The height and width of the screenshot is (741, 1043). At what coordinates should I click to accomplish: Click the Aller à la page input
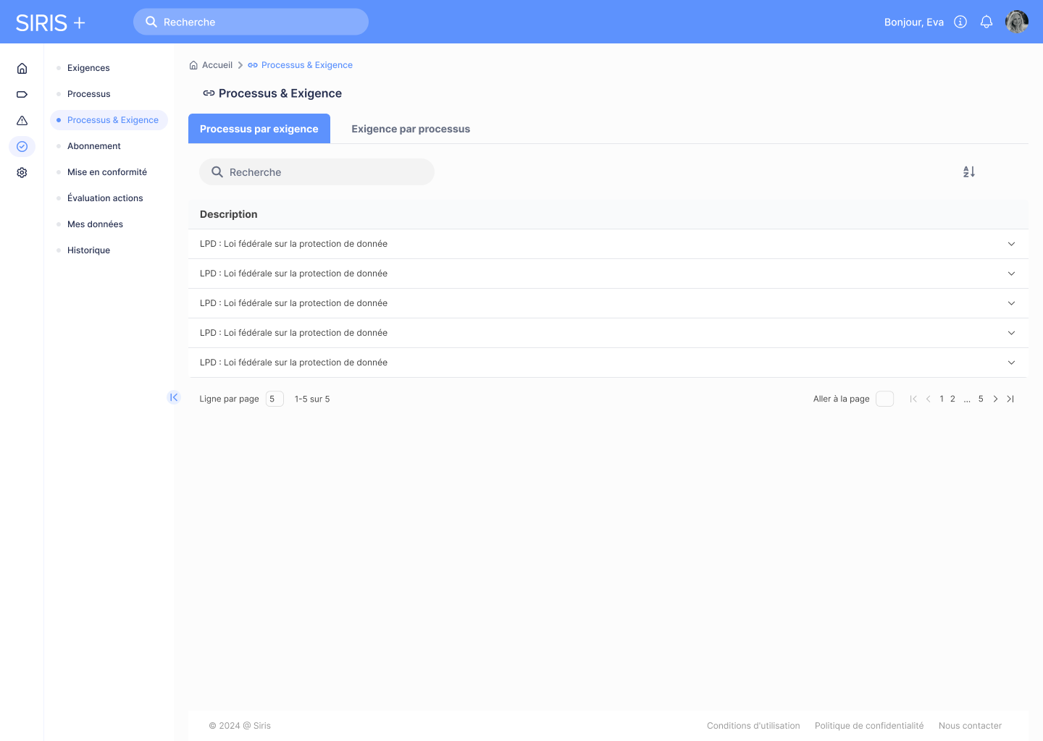pyautogui.click(x=884, y=399)
